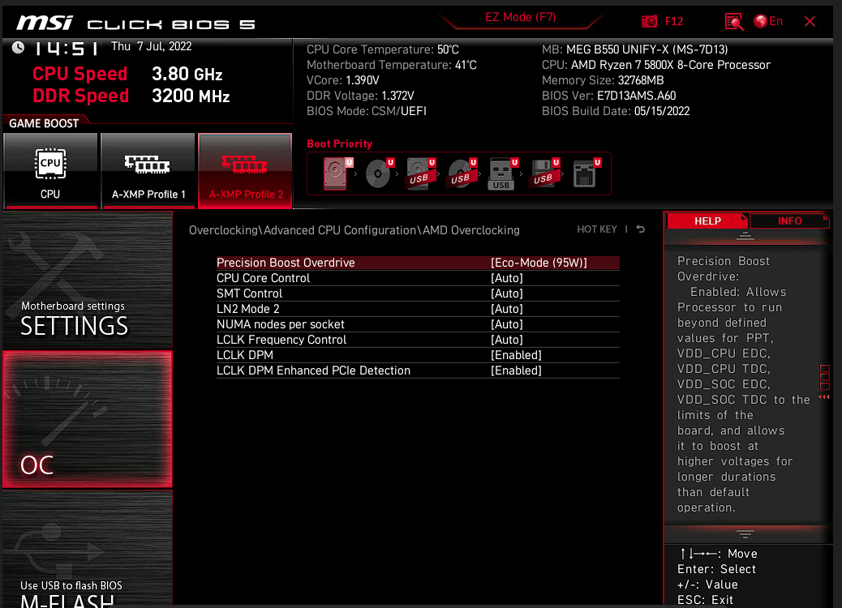Toggle CPU Game Boost button
Screen dimensions: 842x608
(x=50, y=171)
